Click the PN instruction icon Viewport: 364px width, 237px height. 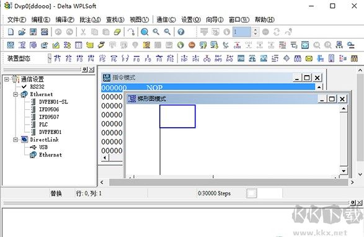pyautogui.click(x=196, y=58)
